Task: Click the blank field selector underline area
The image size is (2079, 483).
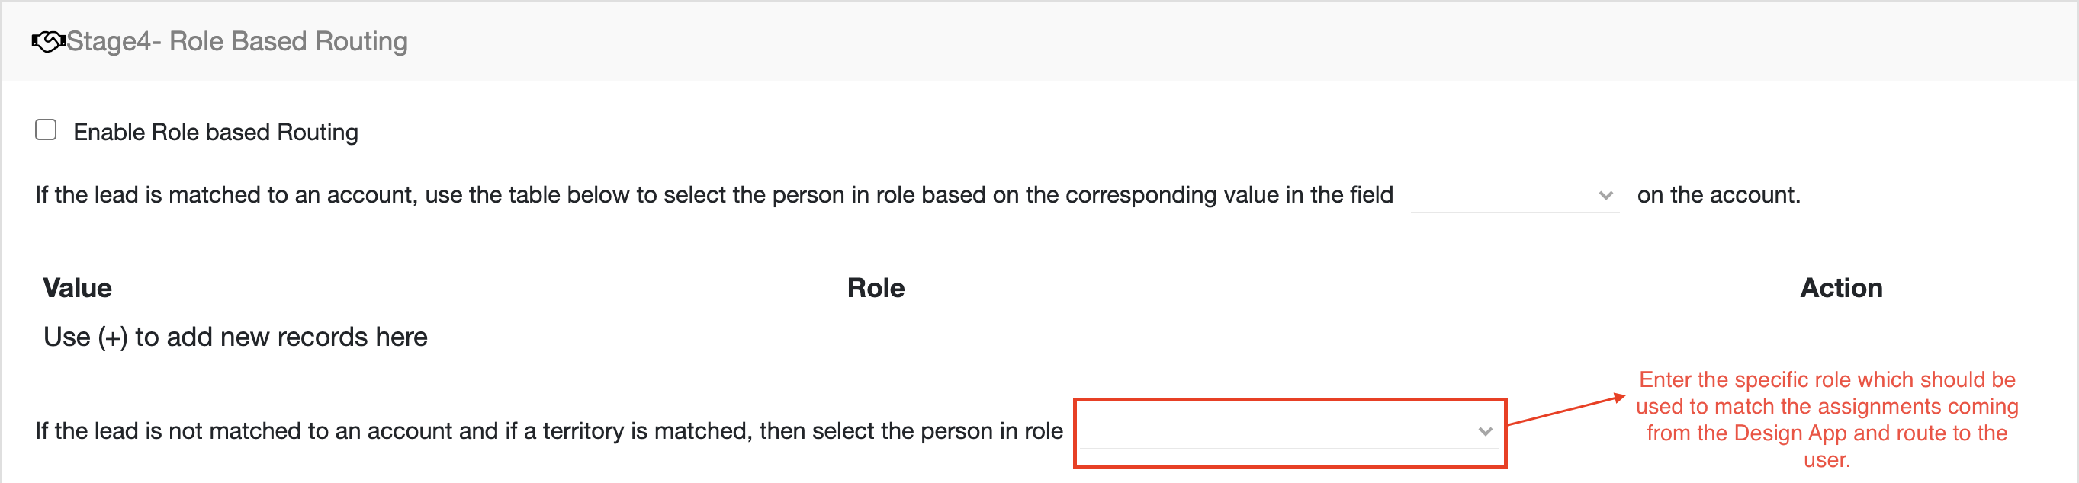Action: click(x=1514, y=195)
